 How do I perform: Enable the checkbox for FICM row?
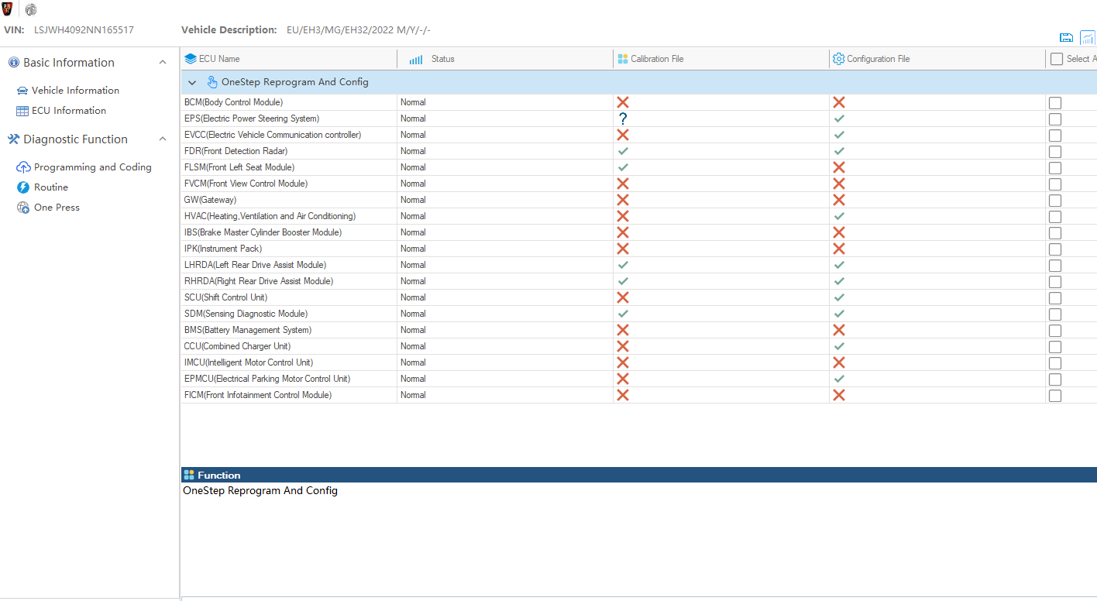(x=1054, y=396)
